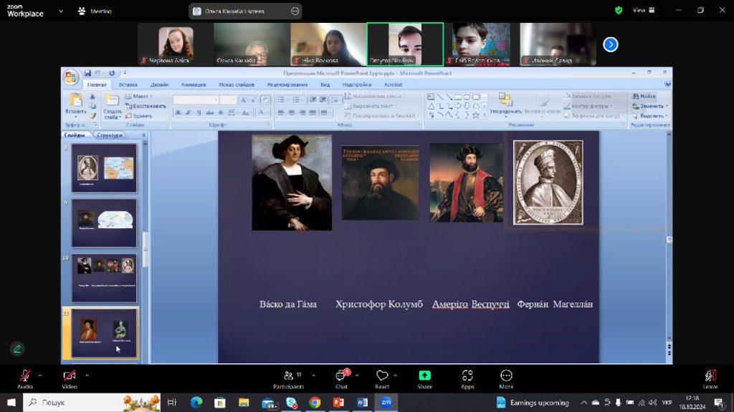Open Zoom Apps

click(467, 379)
